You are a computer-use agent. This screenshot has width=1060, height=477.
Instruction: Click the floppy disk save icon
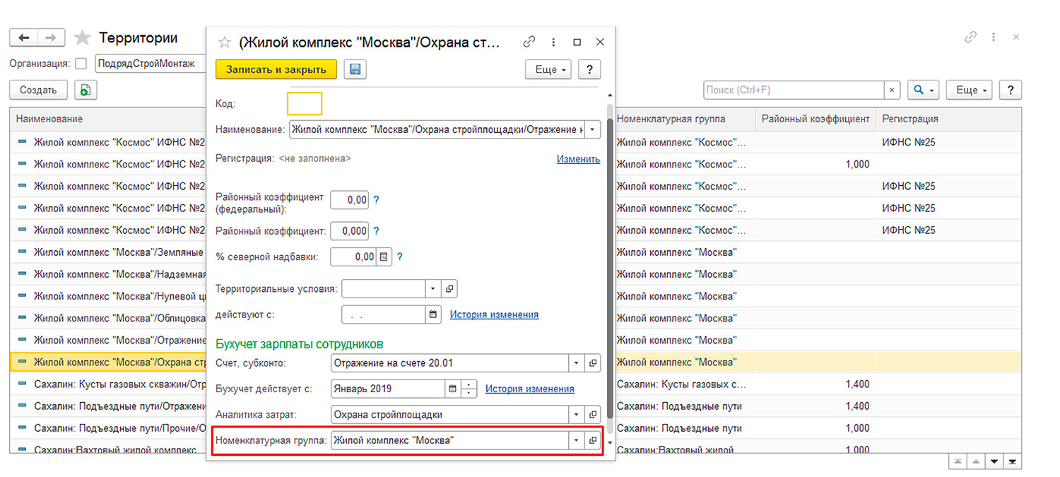pyautogui.click(x=355, y=69)
